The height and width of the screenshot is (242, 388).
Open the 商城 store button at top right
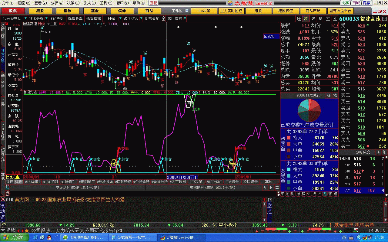pyautogui.click(x=356, y=3)
